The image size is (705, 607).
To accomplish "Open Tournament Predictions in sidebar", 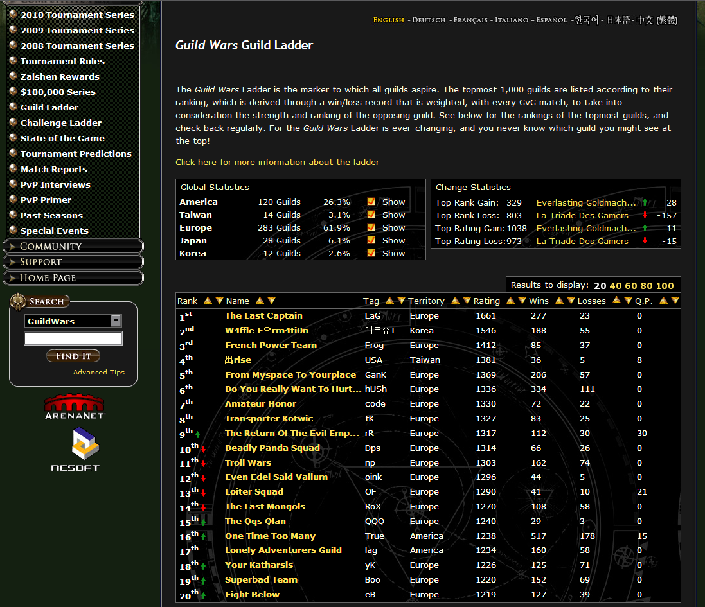I will click(76, 154).
